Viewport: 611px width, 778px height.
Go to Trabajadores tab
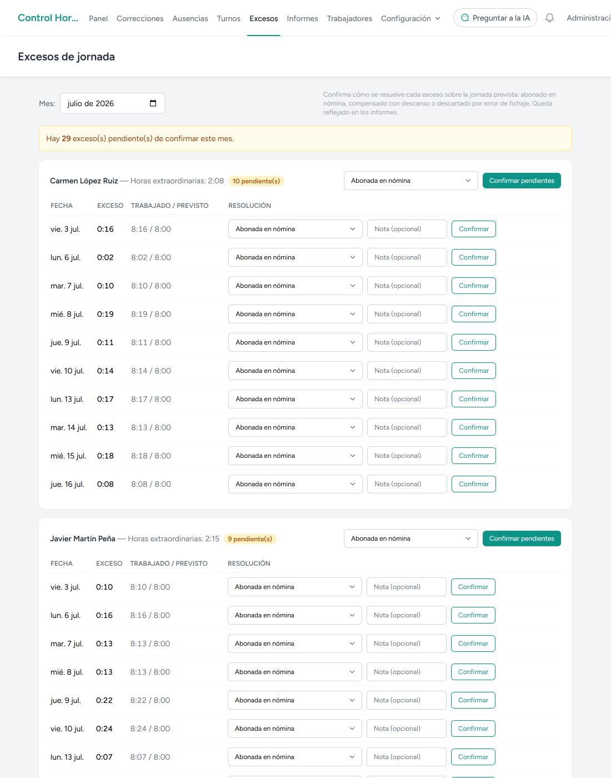tap(349, 18)
